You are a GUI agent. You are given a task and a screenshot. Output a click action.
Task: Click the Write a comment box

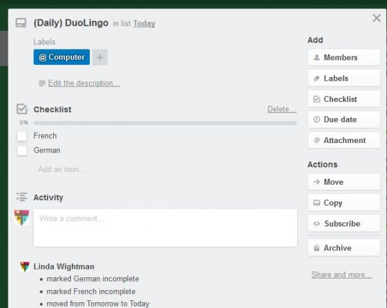[x=166, y=228]
